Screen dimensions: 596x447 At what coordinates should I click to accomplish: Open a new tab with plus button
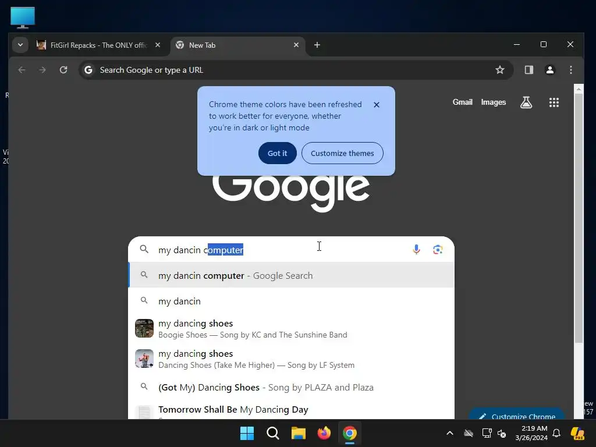(x=317, y=45)
